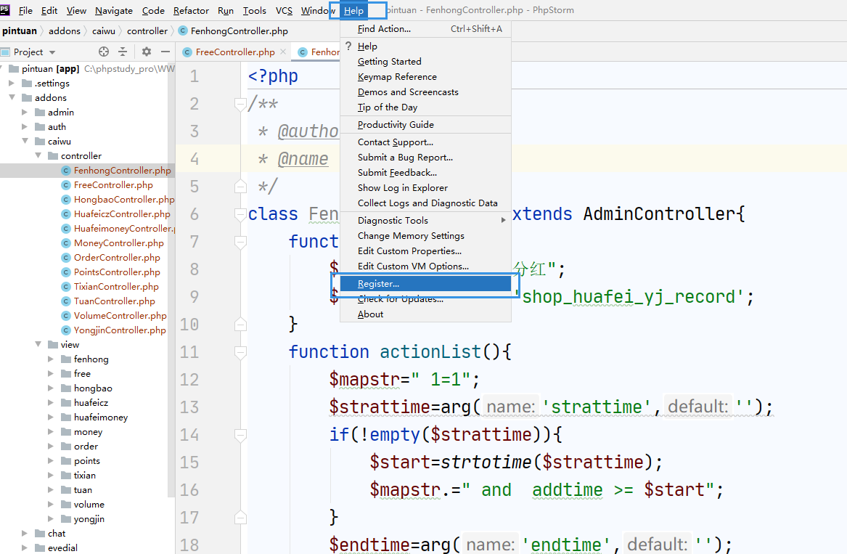Select Change Memory Settings

tap(425, 236)
